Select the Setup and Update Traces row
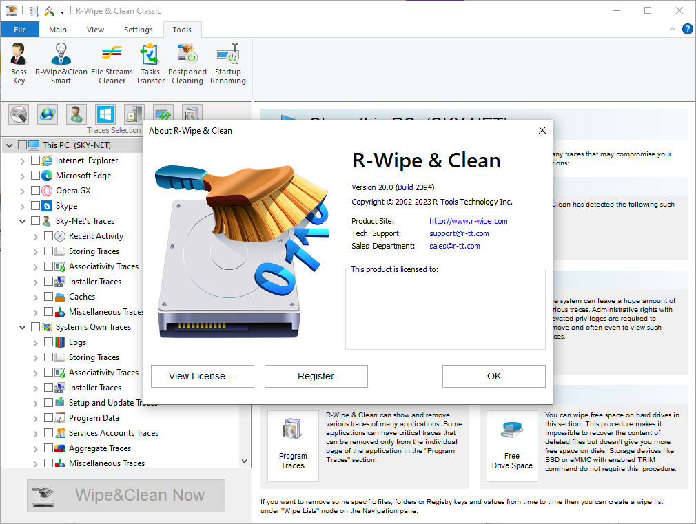 tap(113, 402)
